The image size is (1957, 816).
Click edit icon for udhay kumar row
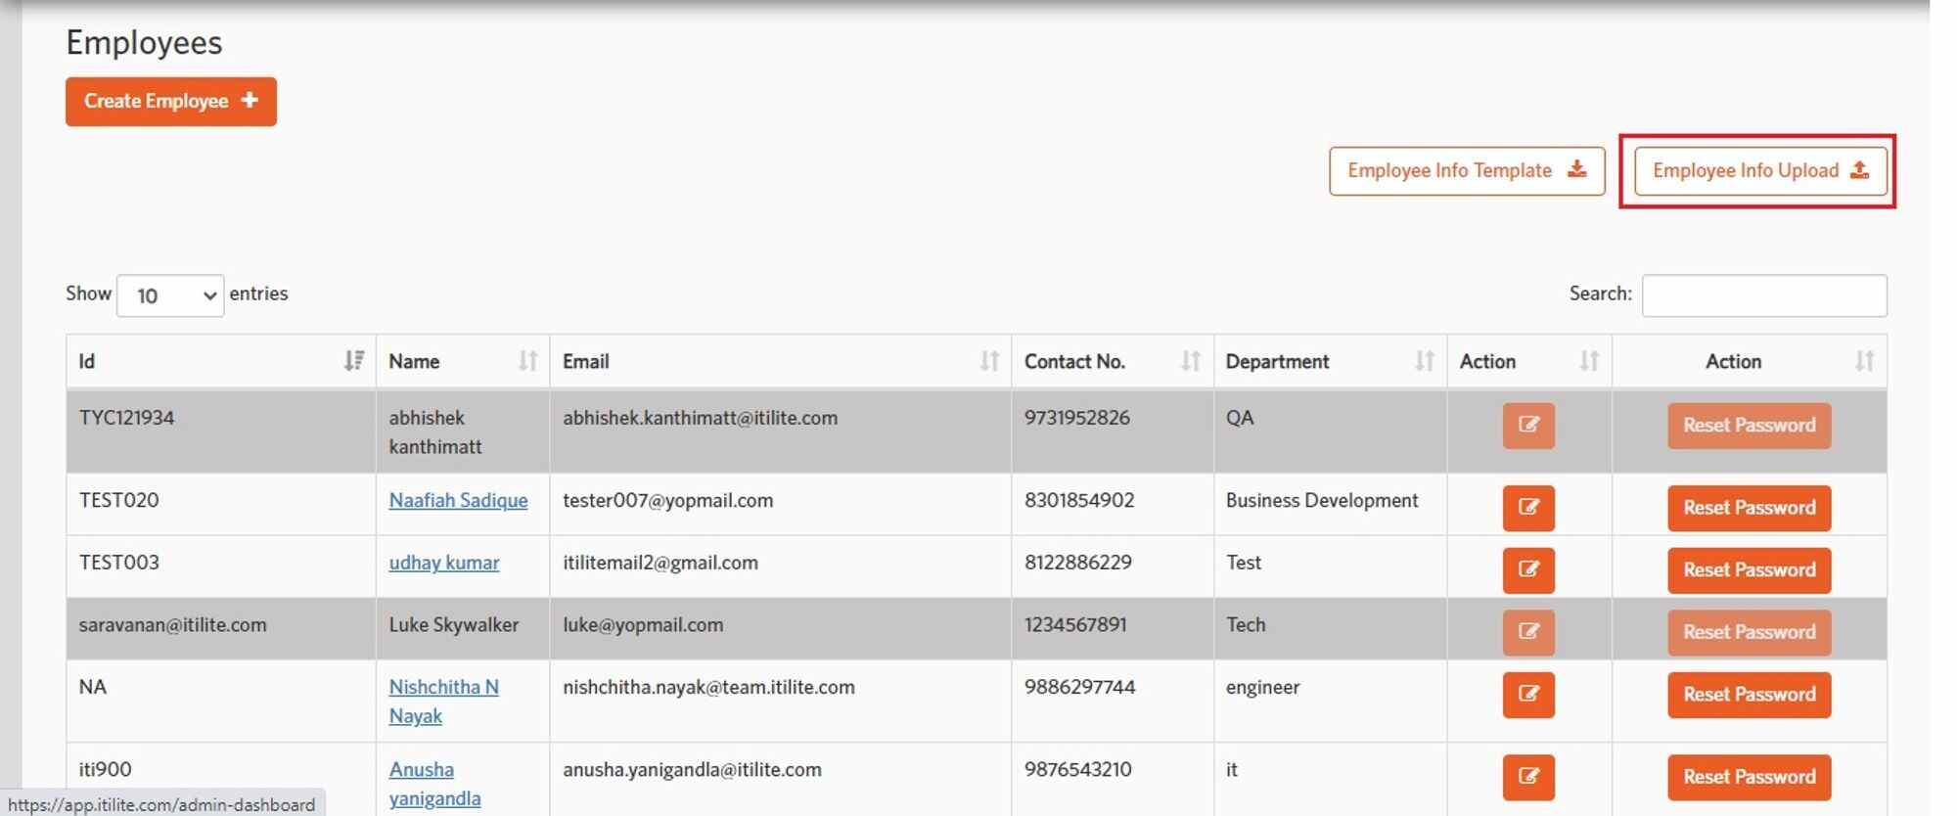1528,569
